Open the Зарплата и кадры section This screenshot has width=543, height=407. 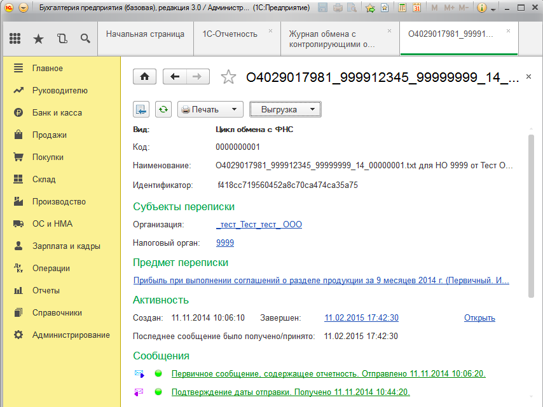[x=67, y=246]
